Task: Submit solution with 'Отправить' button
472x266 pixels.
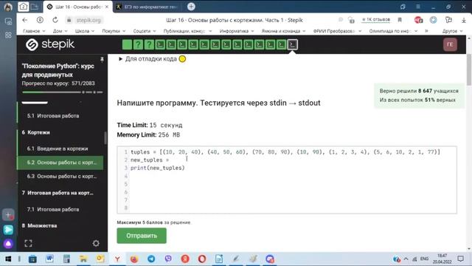Action: click(142, 236)
